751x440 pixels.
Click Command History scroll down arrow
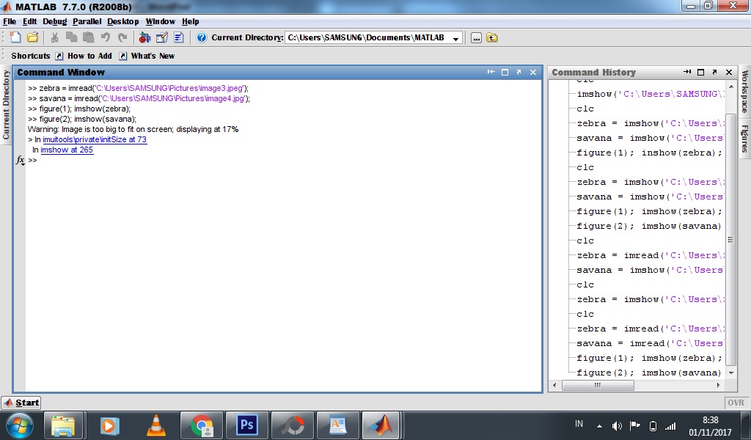[x=731, y=373]
